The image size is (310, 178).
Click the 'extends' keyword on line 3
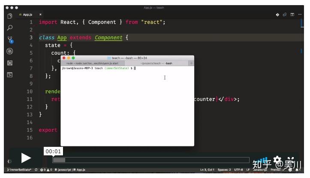pyautogui.click(x=81, y=38)
